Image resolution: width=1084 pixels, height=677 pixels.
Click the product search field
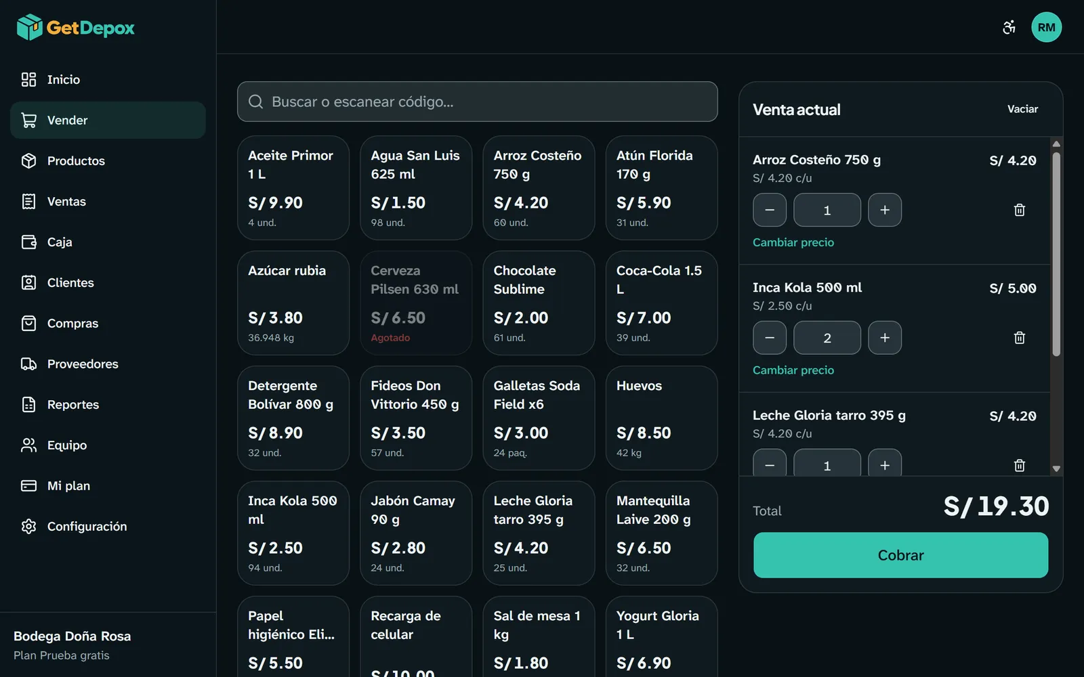(478, 102)
